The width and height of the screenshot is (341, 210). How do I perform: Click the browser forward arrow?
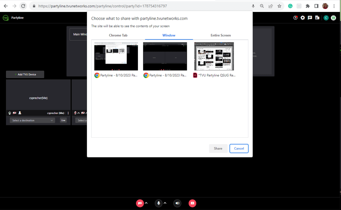tap(14, 6)
